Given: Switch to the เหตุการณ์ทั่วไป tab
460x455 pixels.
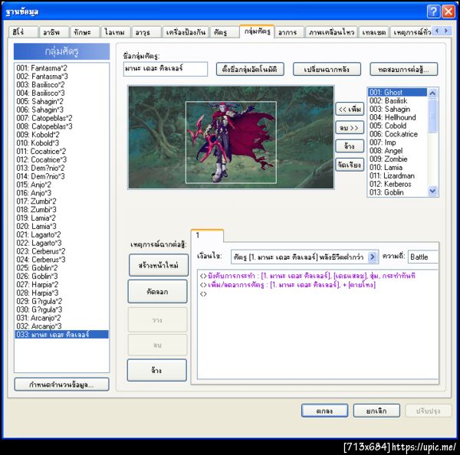Looking at the screenshot, I should (411, 32).
